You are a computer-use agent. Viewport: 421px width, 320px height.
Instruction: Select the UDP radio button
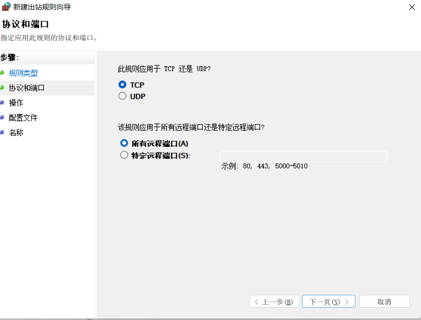(x=122, y=96)
